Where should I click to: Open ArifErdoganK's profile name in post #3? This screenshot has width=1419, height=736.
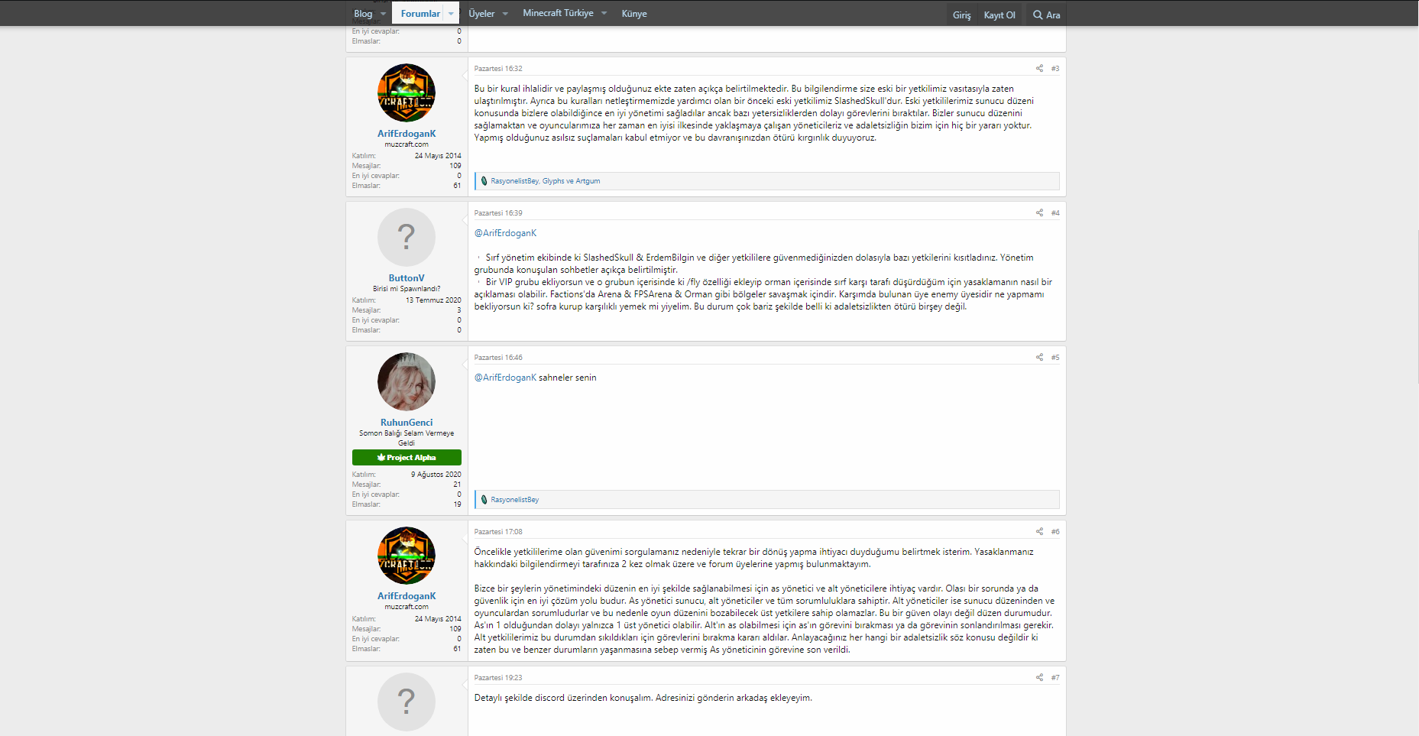(407, 134)
